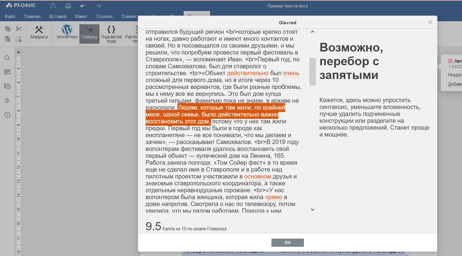The image size is (462, 256).
Task: Click the document title «Пример текста.docx»
Action: (x=288, y=6)
